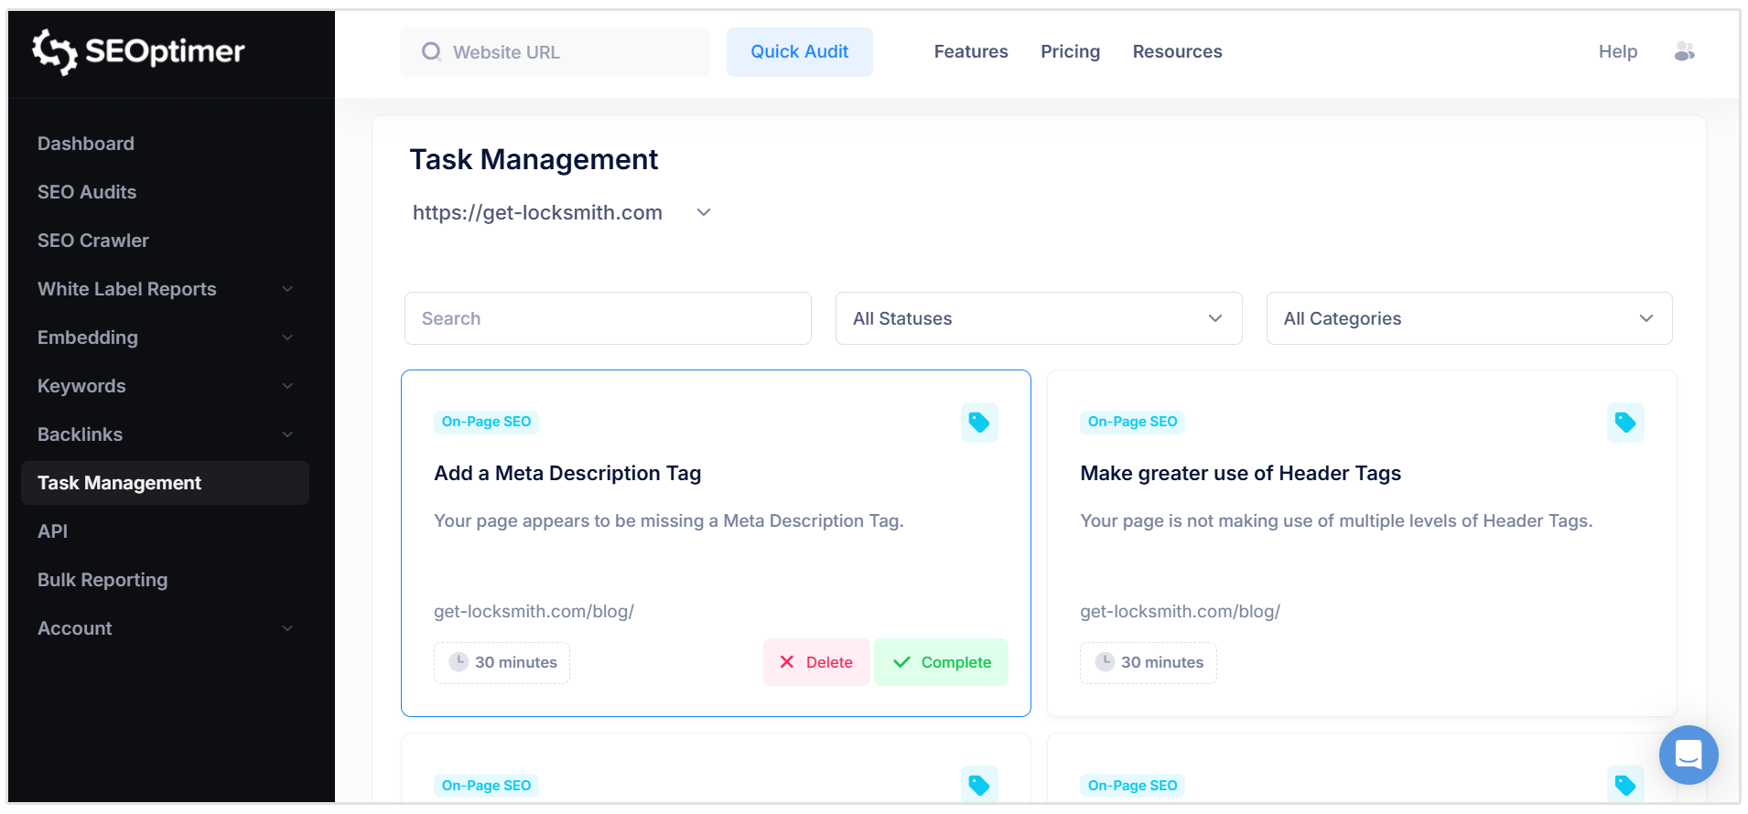Open the All Statuses dropdown
The width and height of the screenshot is (1748, 814).
pos(1039,318)
